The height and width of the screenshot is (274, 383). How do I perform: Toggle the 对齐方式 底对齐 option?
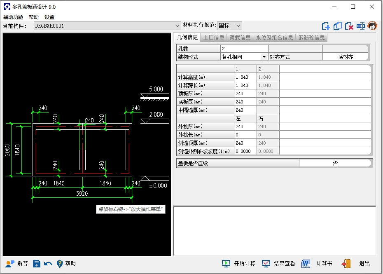click(346, 57)
